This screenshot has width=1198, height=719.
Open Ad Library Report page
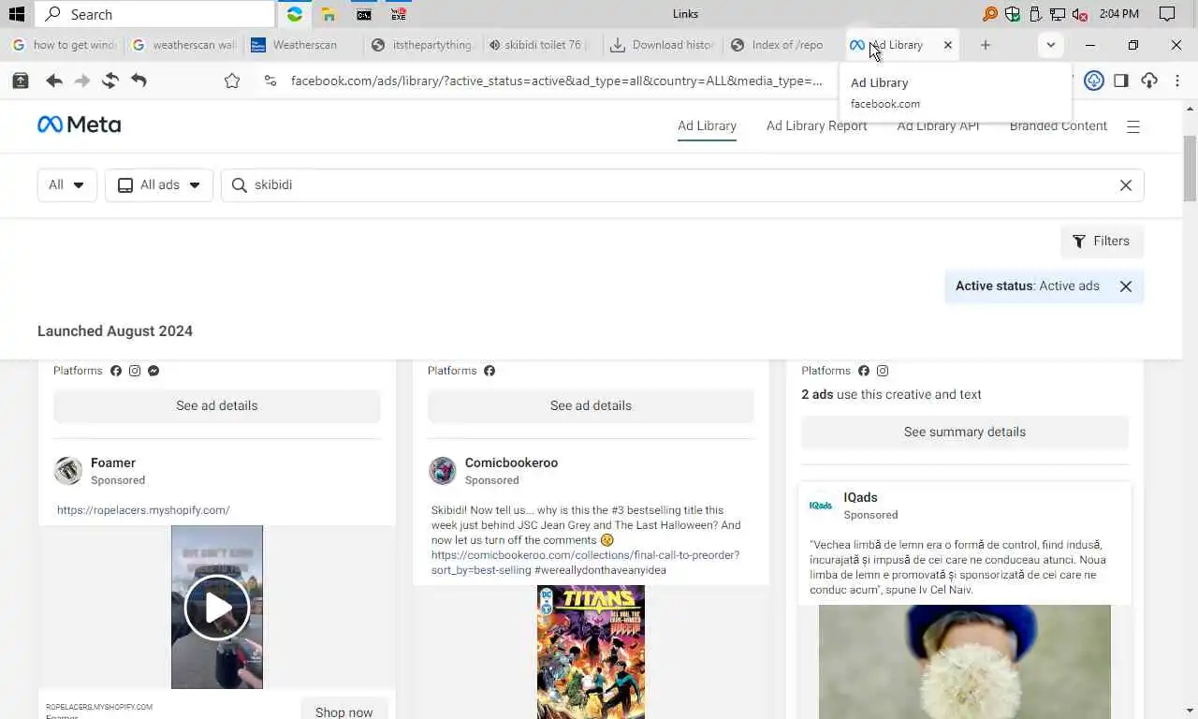(816, 126)
